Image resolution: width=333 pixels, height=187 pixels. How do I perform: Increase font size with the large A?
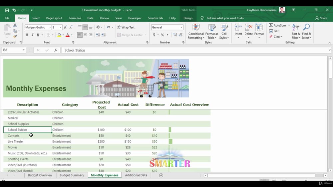pos(65,27)
